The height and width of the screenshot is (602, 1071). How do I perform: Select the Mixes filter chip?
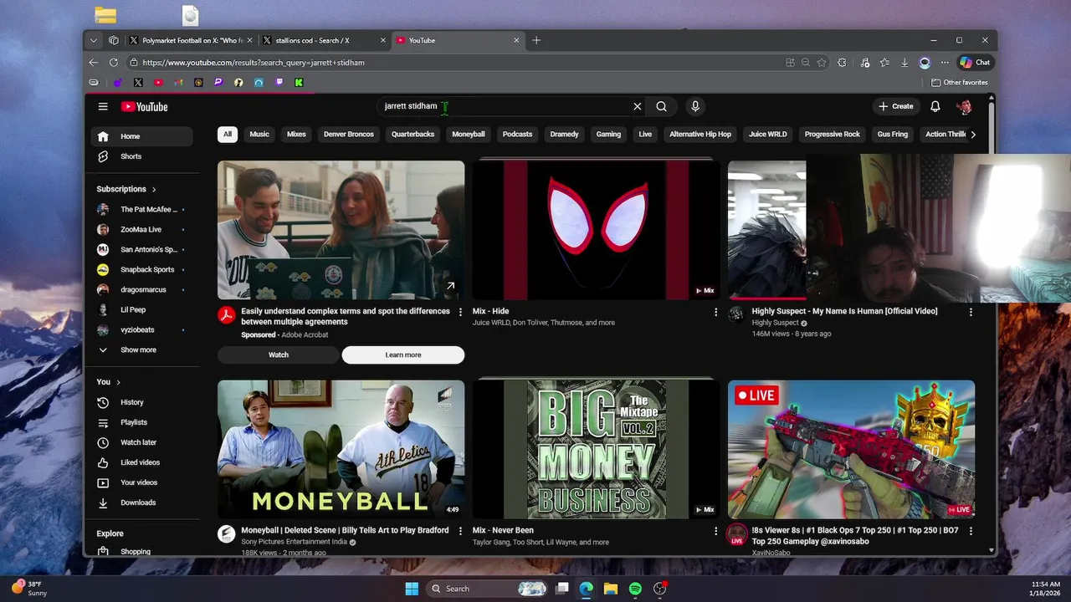[x=296, y=134]
